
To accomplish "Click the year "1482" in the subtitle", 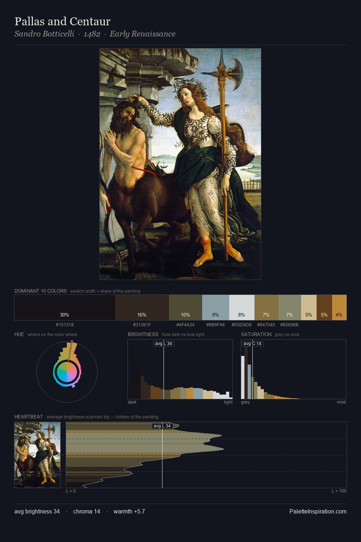I will [92, 34].
